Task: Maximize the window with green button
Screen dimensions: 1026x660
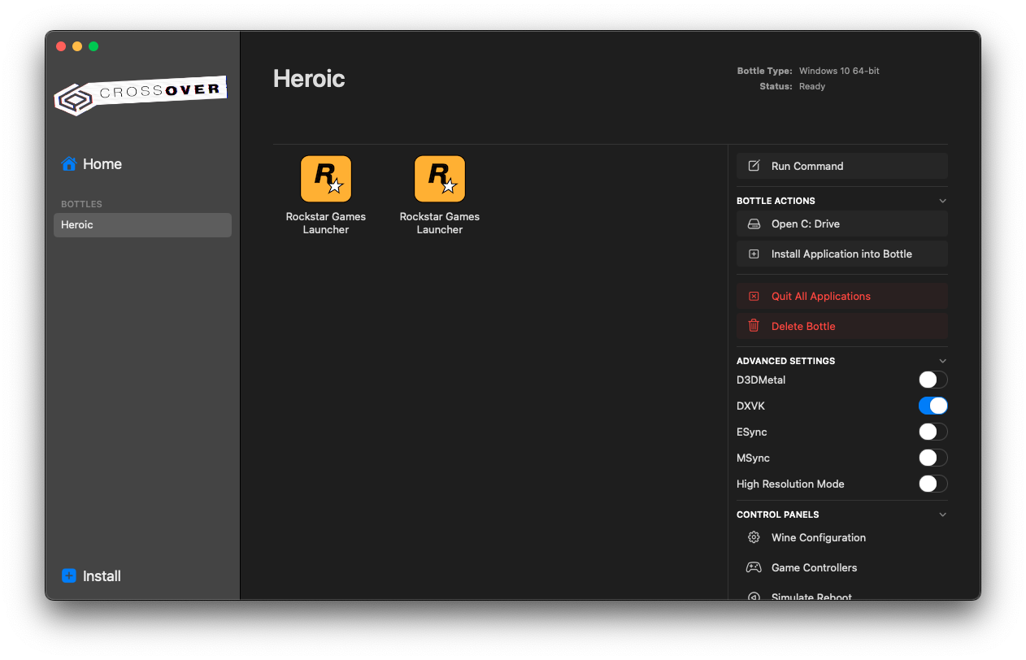Action: [93, 46]
